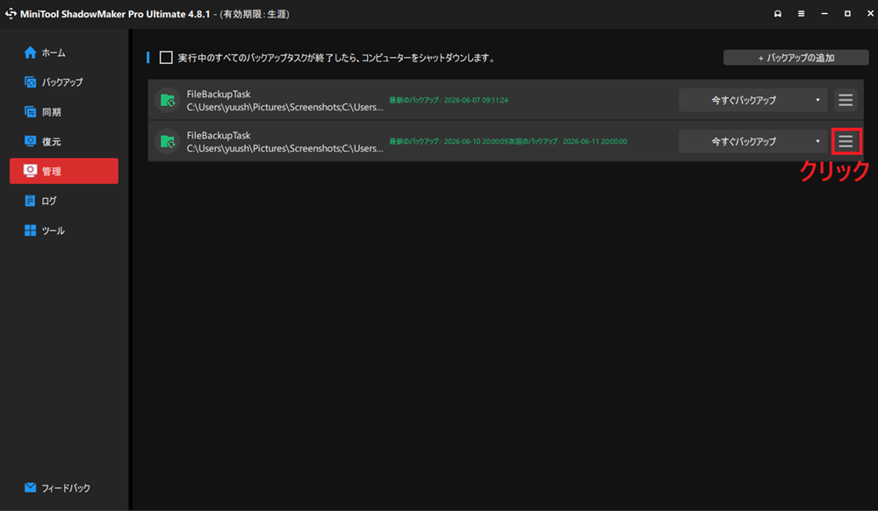Open the ログ (Logs) page

(x=64, y=201)
